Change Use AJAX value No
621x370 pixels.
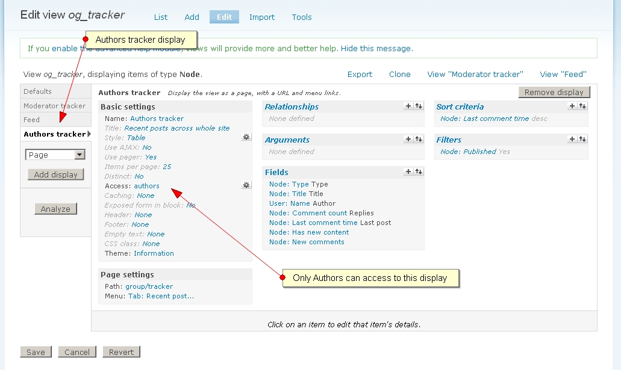pyautogui.click(x=146, y=147)
